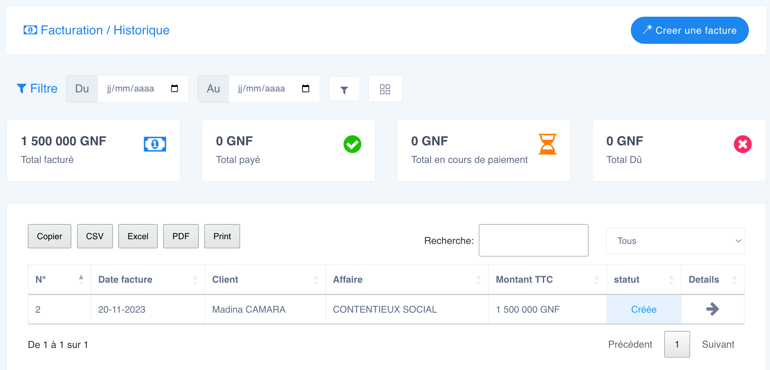Viewport: 770px width, 370px height.
Task: Click the PDF export button
Action: (181, 236)
